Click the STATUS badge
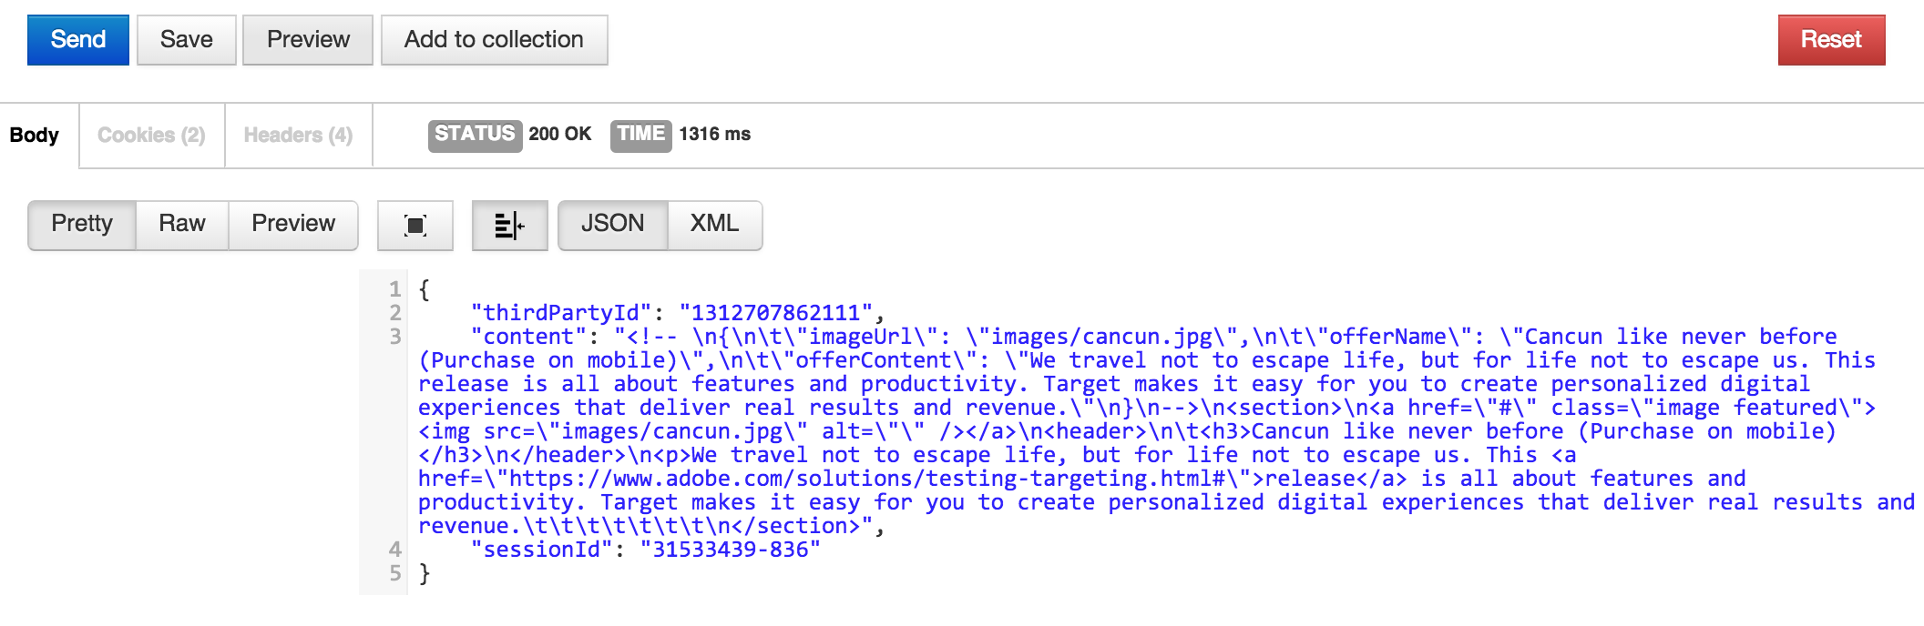The width and height of the screenshot is (1924, 626). (x=475, y=135)
